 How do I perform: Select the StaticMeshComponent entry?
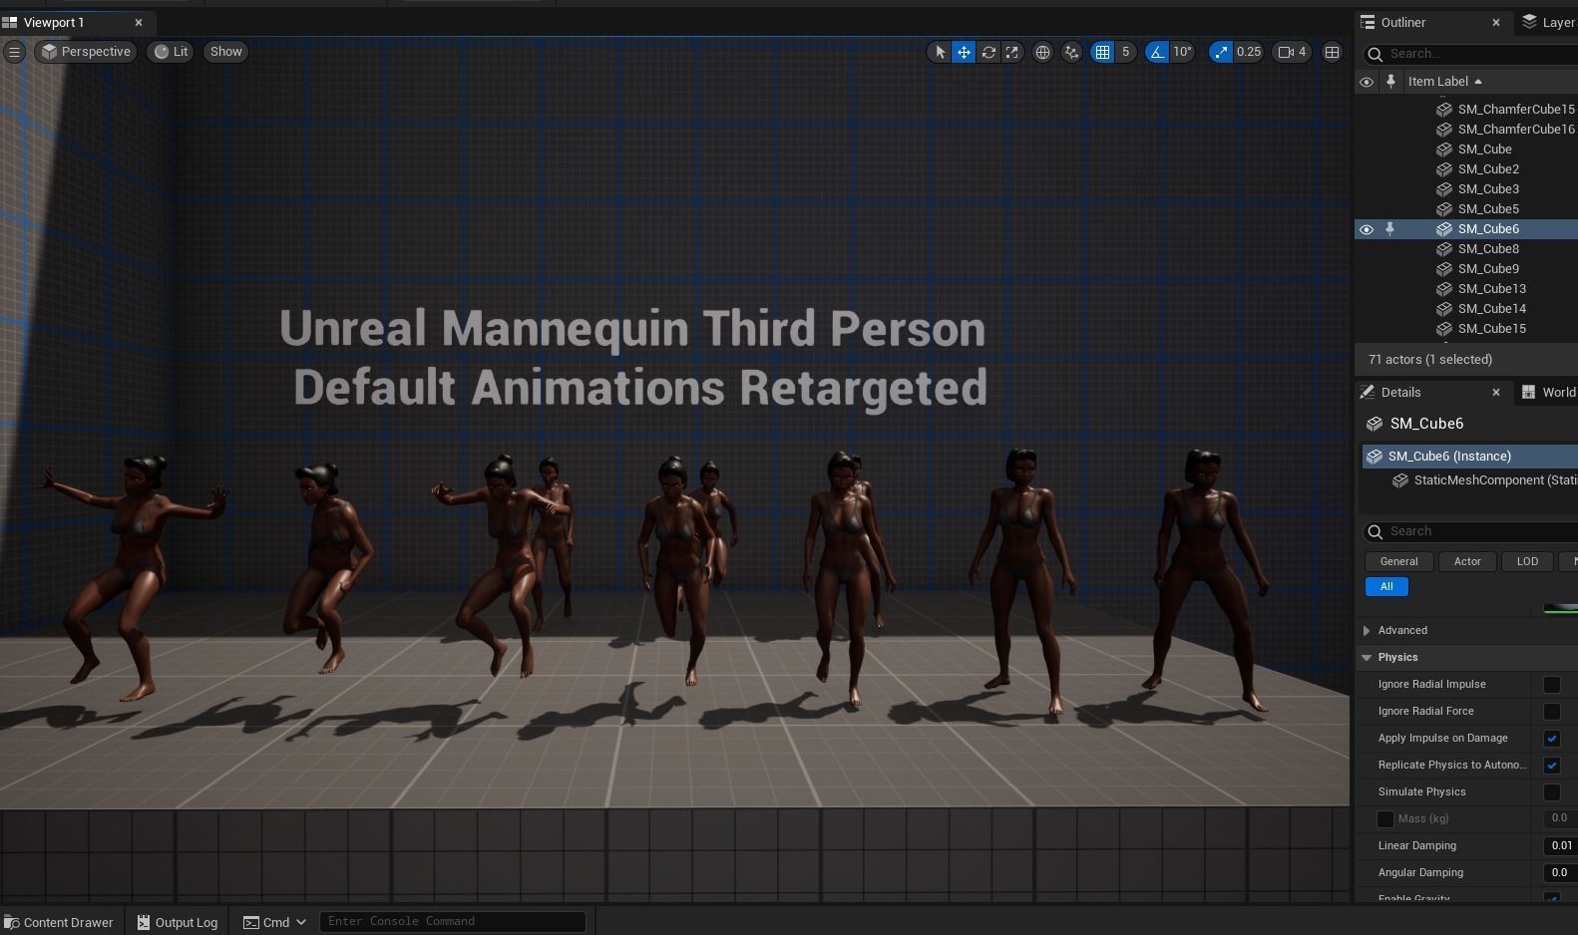point(1486,480)
